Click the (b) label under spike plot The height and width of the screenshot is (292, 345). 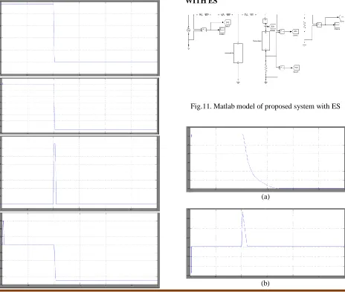click(x=265, y=283)
